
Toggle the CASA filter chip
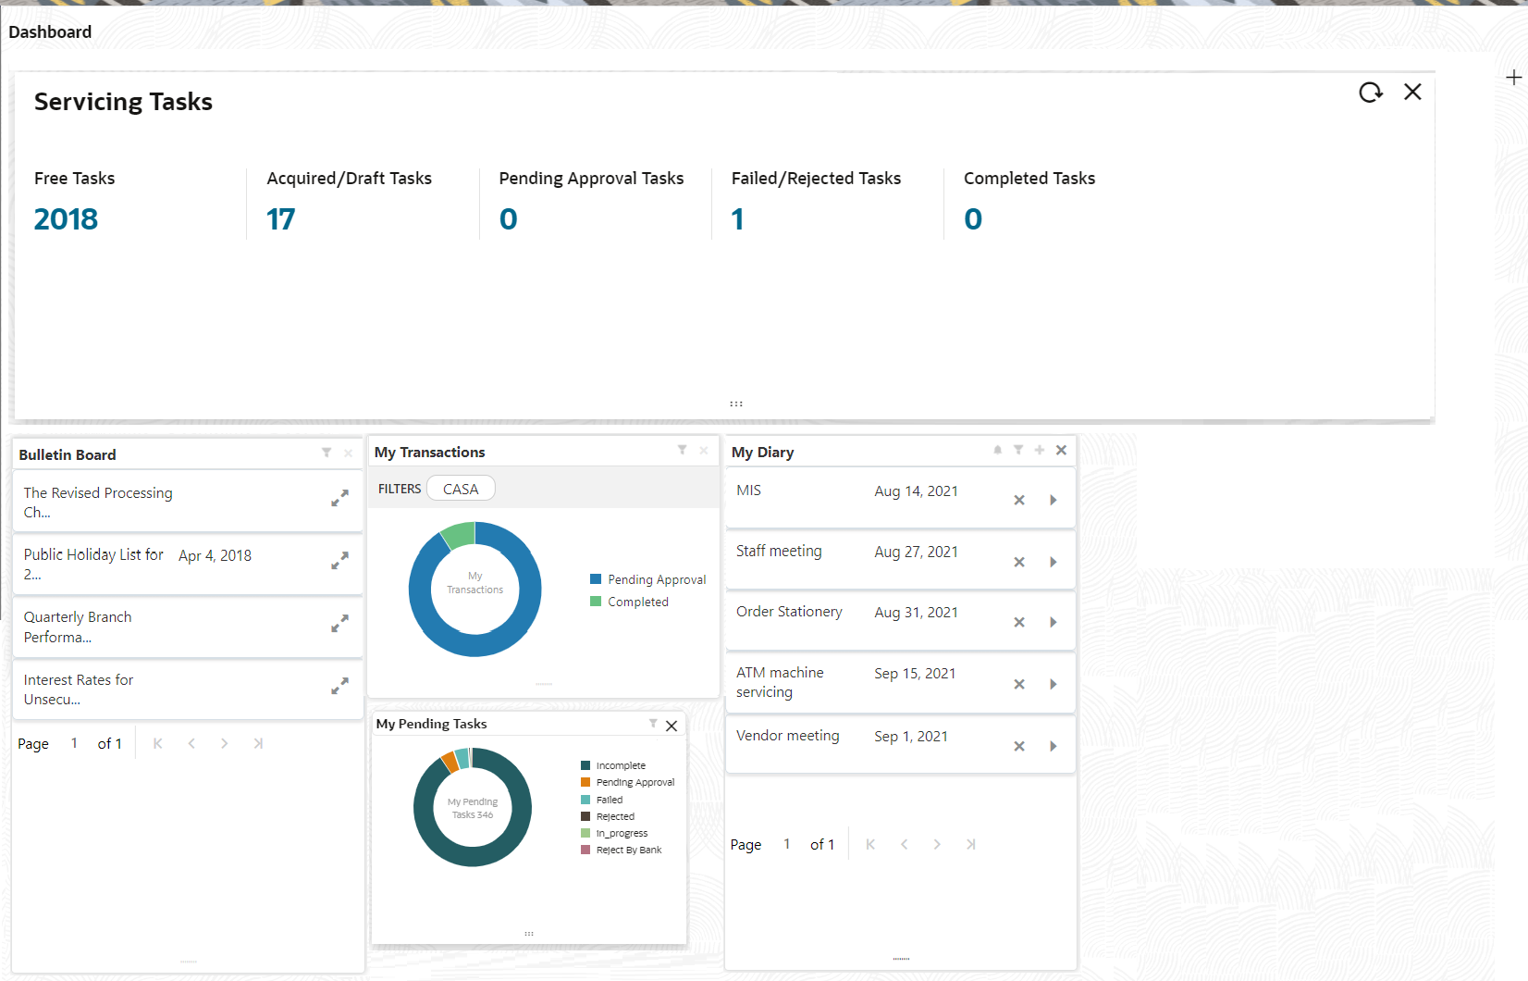(x=461, y=489)
